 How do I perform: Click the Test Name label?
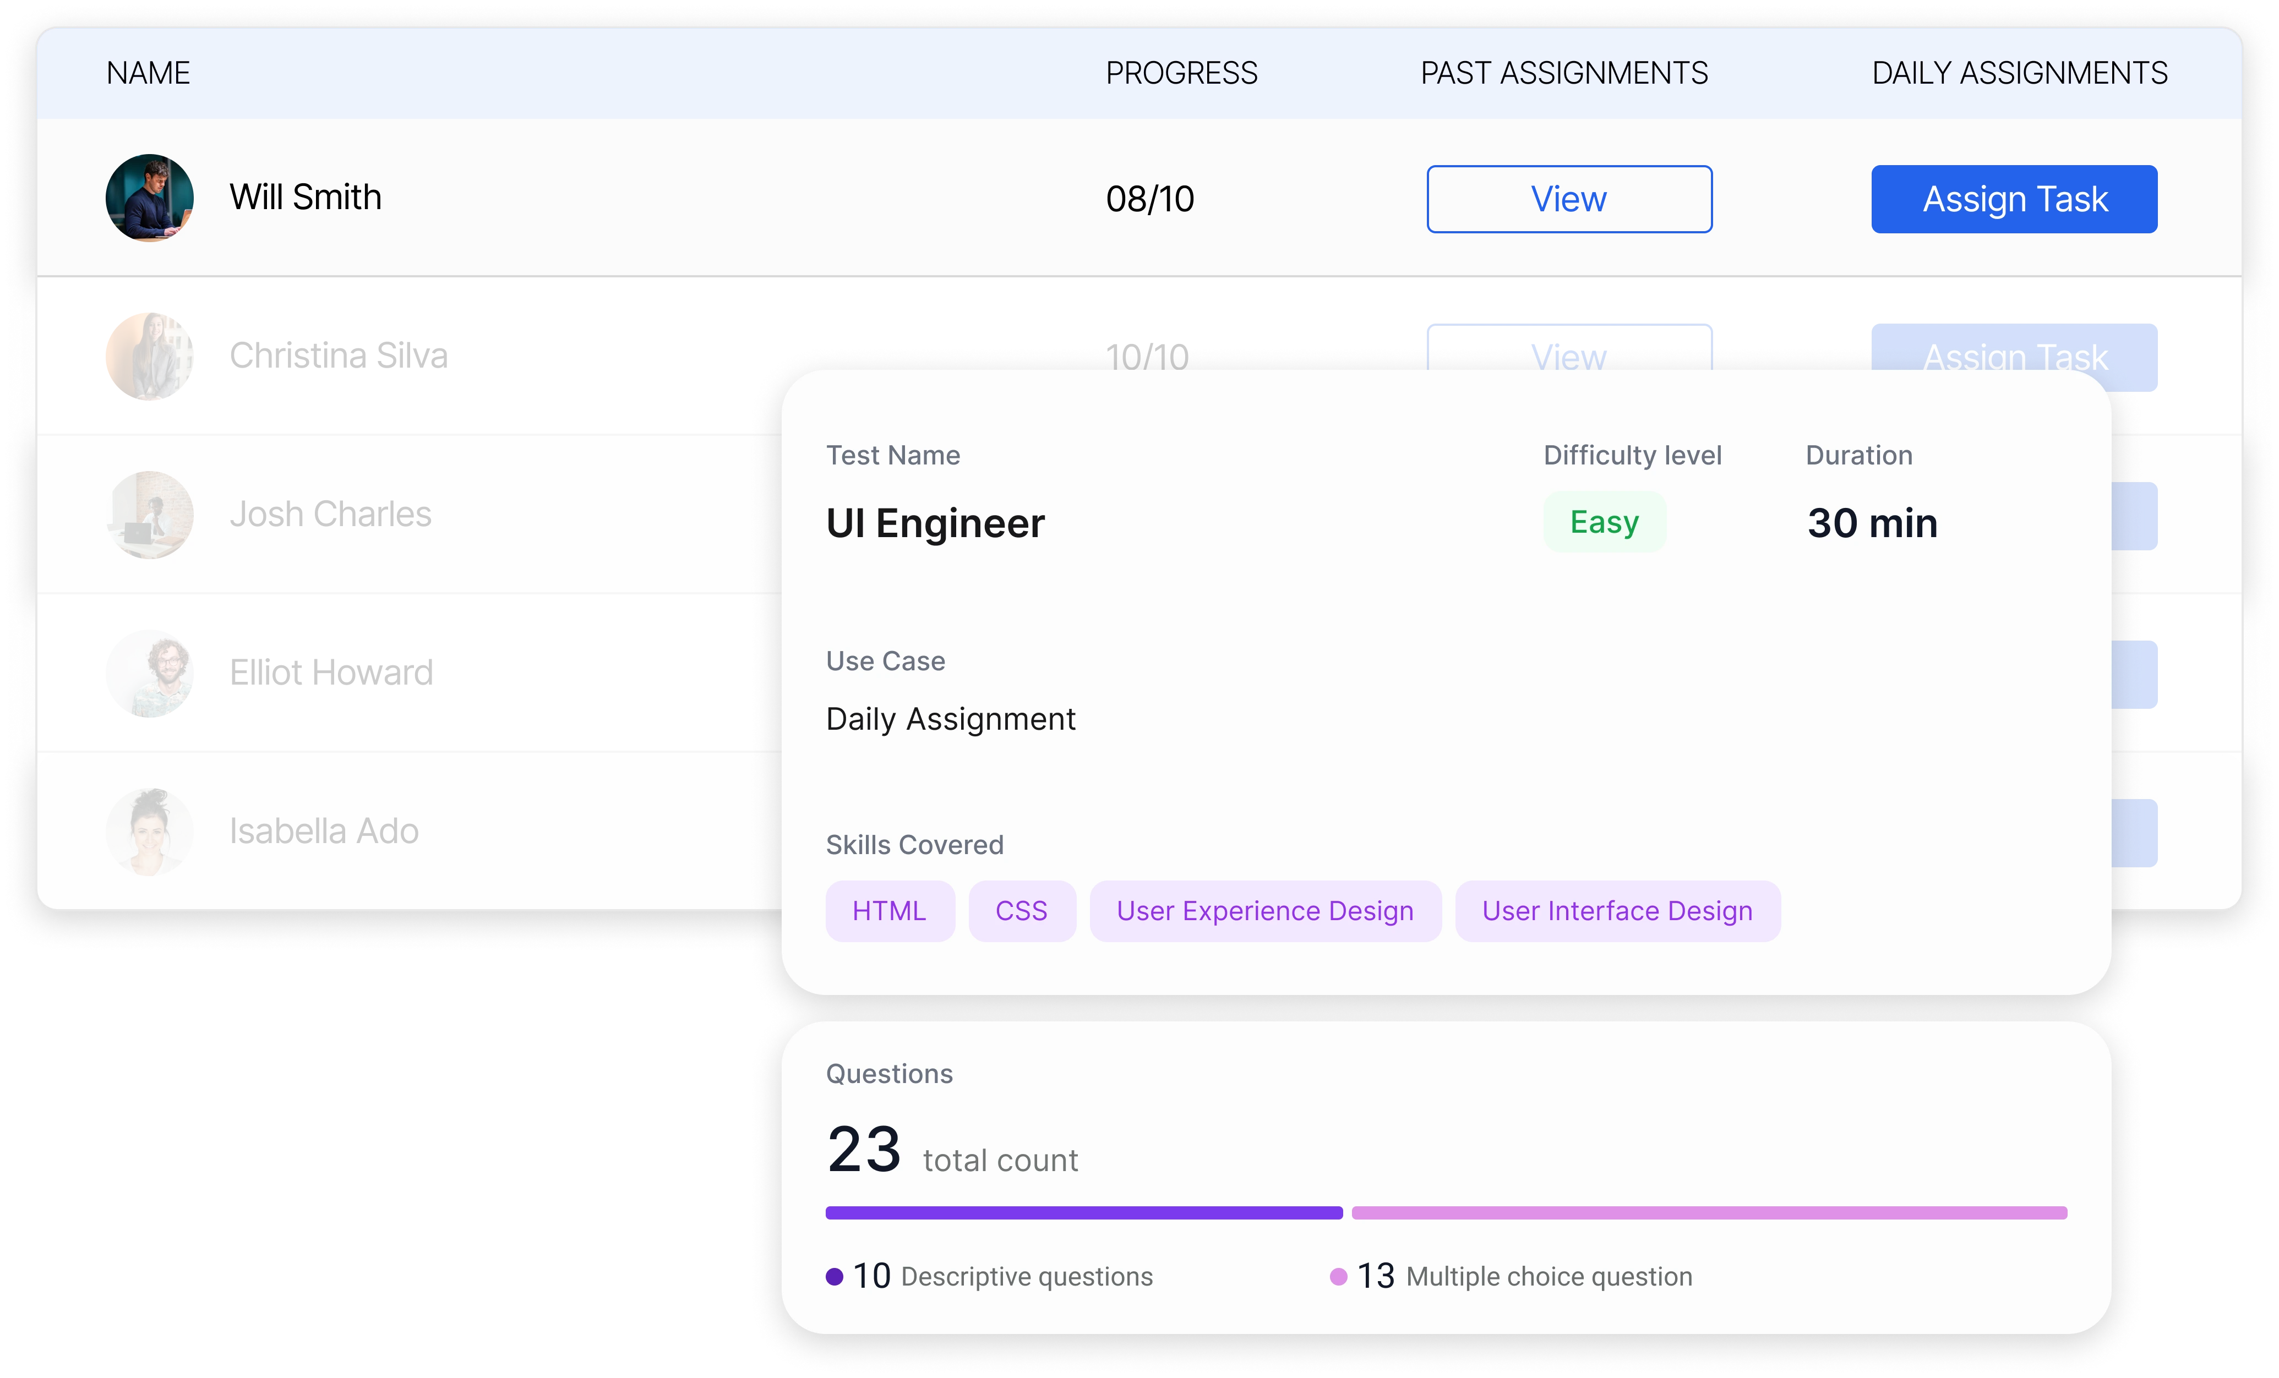[x=892, y=455]
